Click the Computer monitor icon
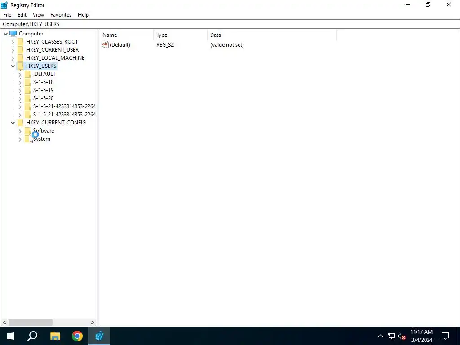This screenshot has height=345, width=460. point(13,33)
